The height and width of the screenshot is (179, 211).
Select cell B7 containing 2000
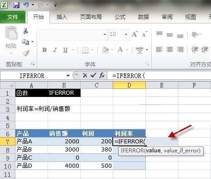point(64,142)
